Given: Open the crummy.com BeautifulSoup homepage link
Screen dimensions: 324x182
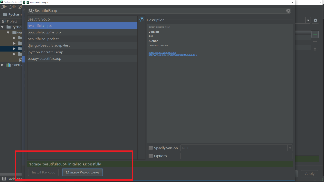Looking at the screenshot, I should click(173, 55).
